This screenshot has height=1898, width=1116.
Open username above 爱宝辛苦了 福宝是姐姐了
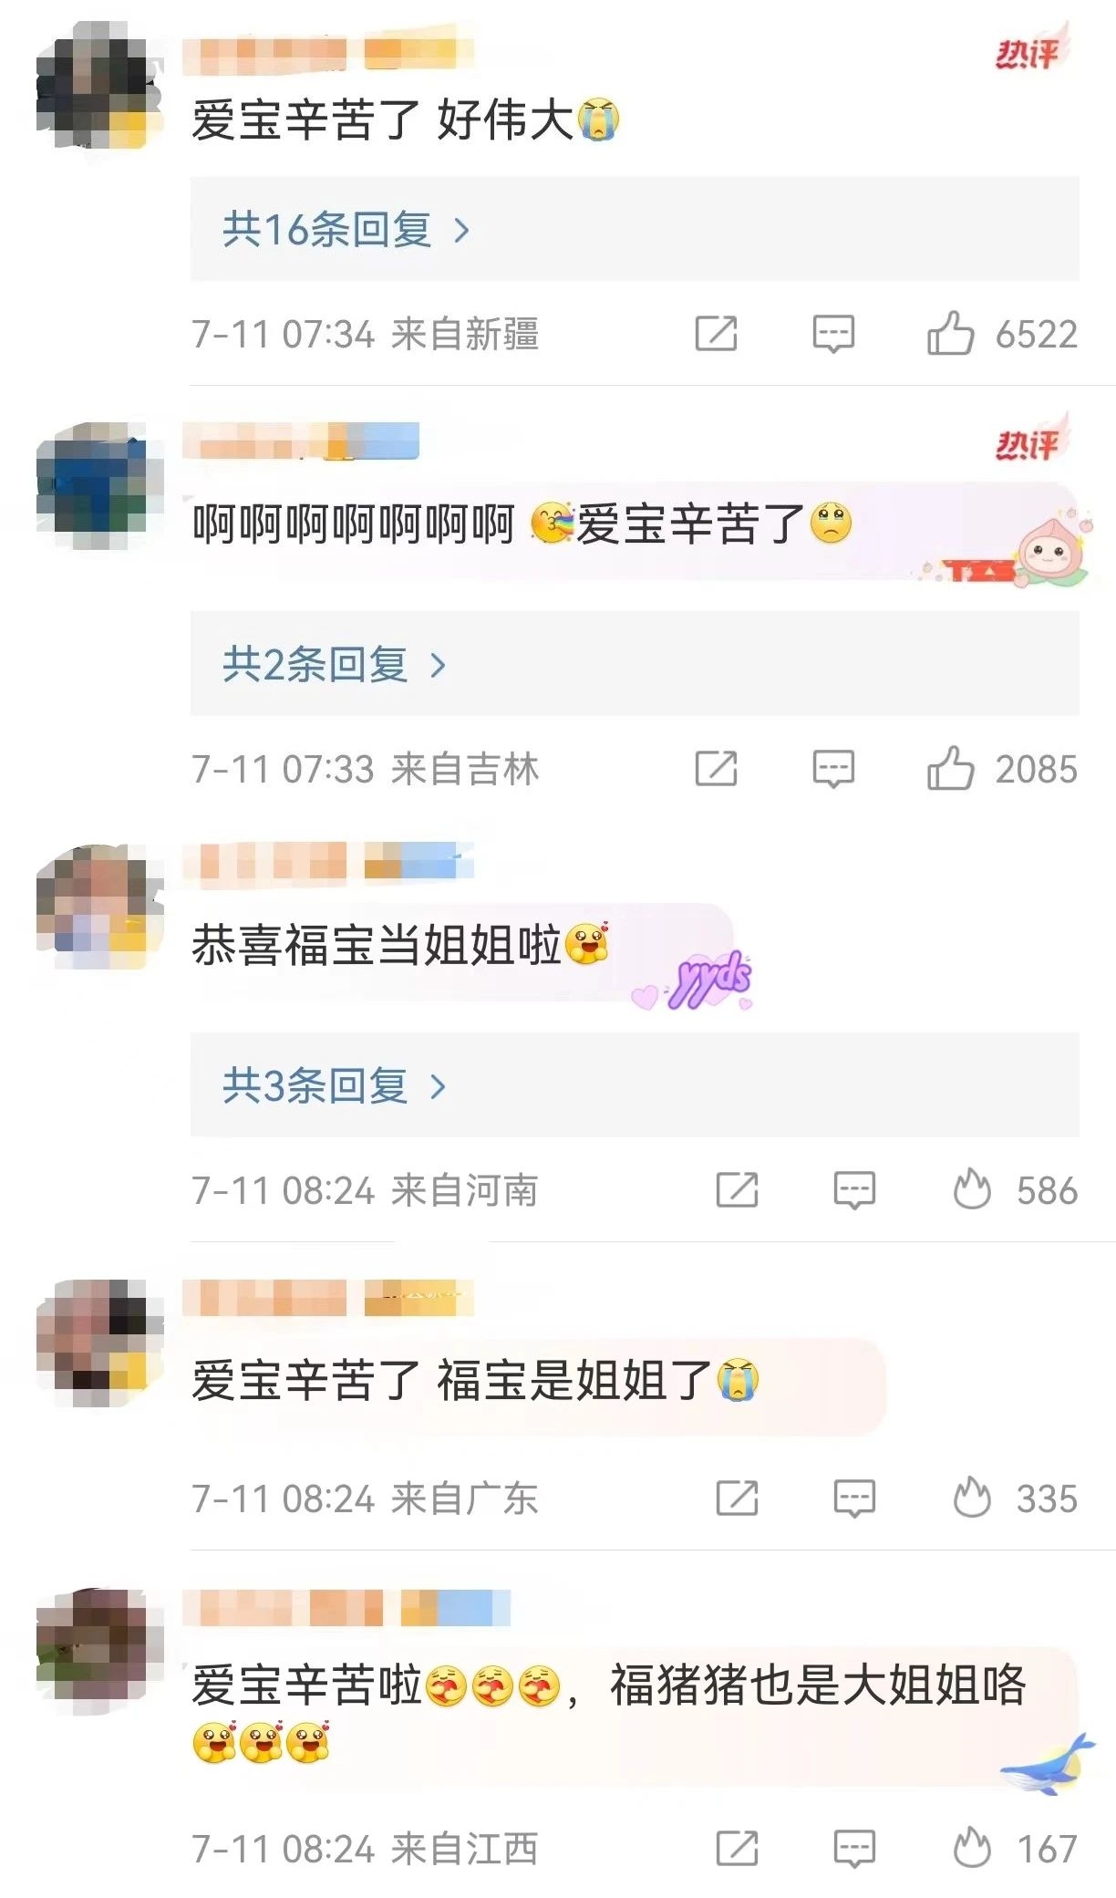coord(328,1298)
